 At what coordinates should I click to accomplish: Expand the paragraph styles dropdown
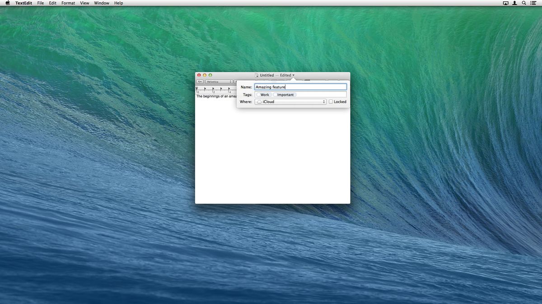tap(200, 82)
